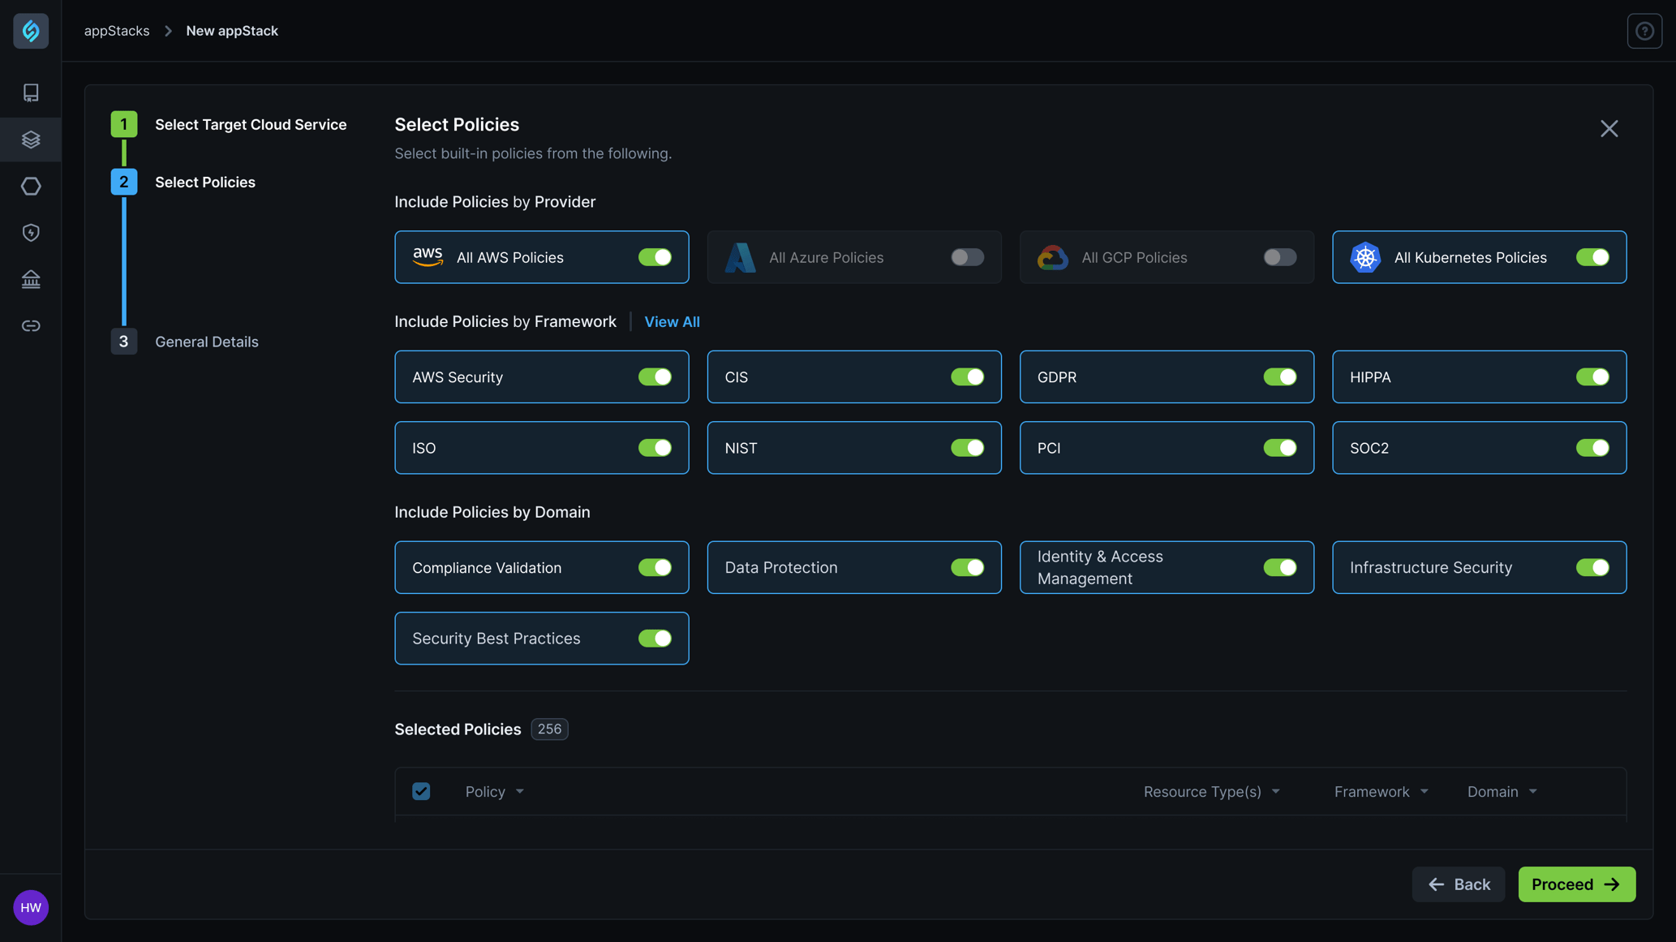Enable All Azure Policies toggle
The width and height of the screenshot is (1676, 942).
point(967,257)
